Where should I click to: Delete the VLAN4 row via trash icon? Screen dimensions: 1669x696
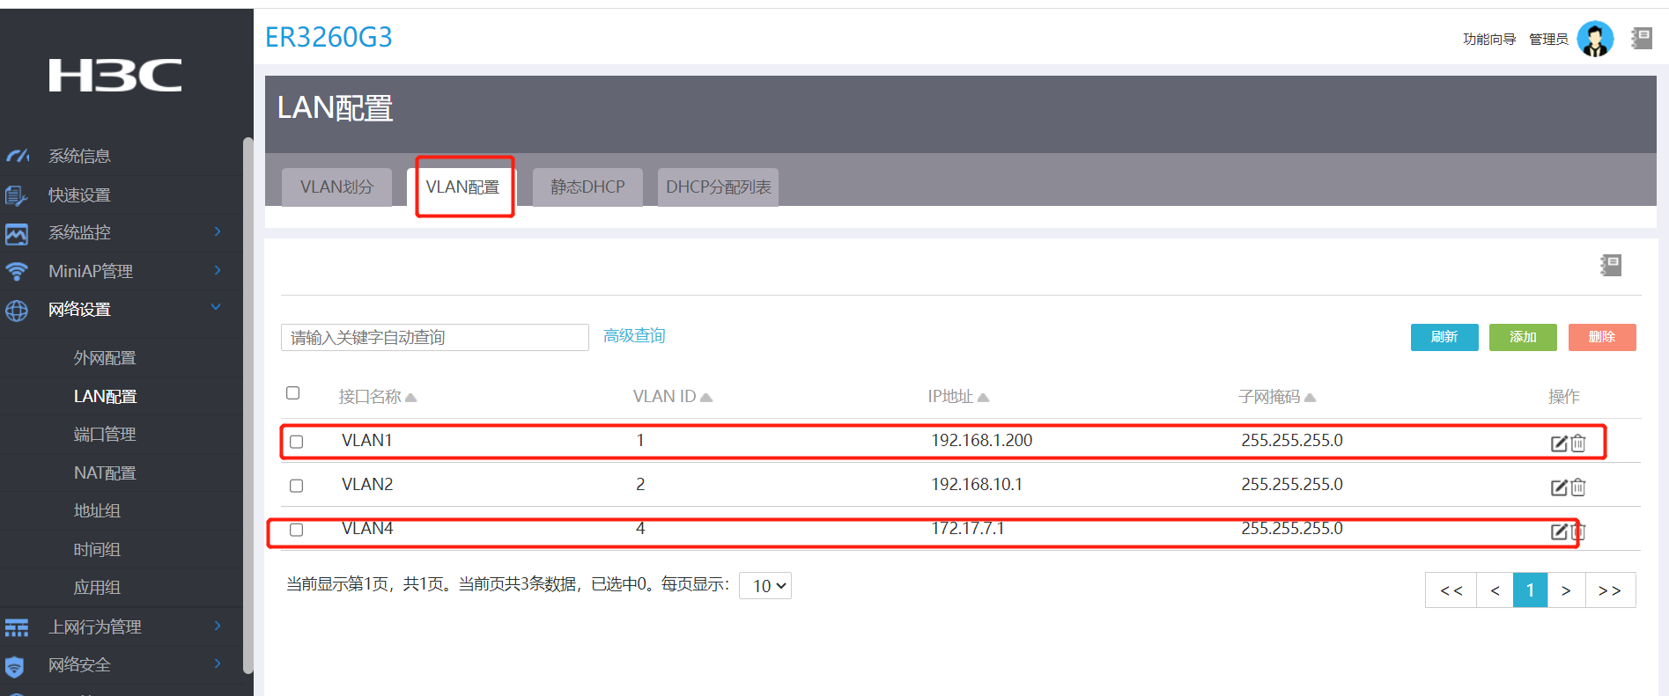[1578, 531]
